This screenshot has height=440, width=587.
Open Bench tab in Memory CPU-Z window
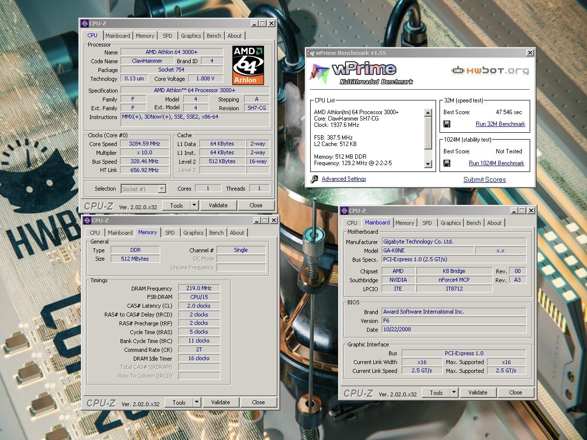tap(217, 233)
